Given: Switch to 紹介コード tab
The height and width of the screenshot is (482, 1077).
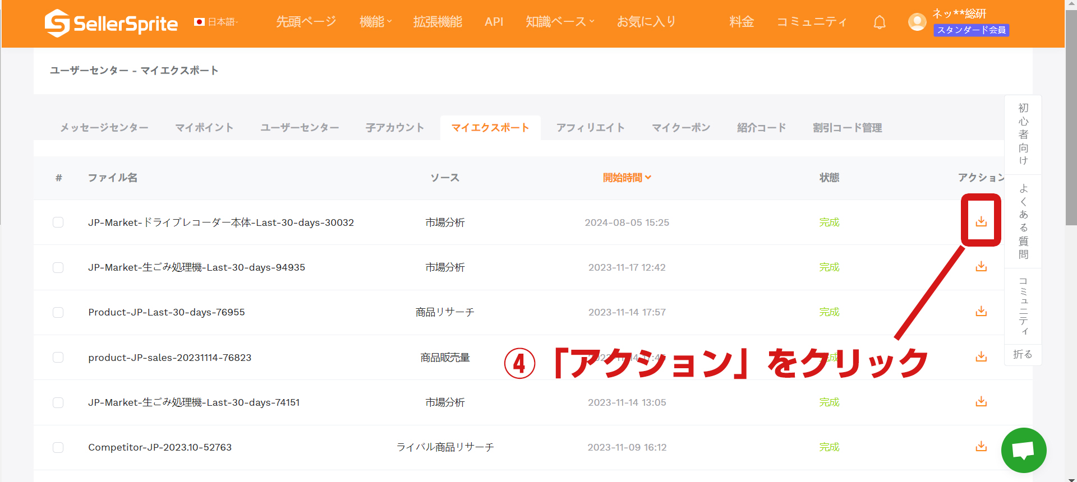Looking at the screenshot, I should [x=761, y=128].
